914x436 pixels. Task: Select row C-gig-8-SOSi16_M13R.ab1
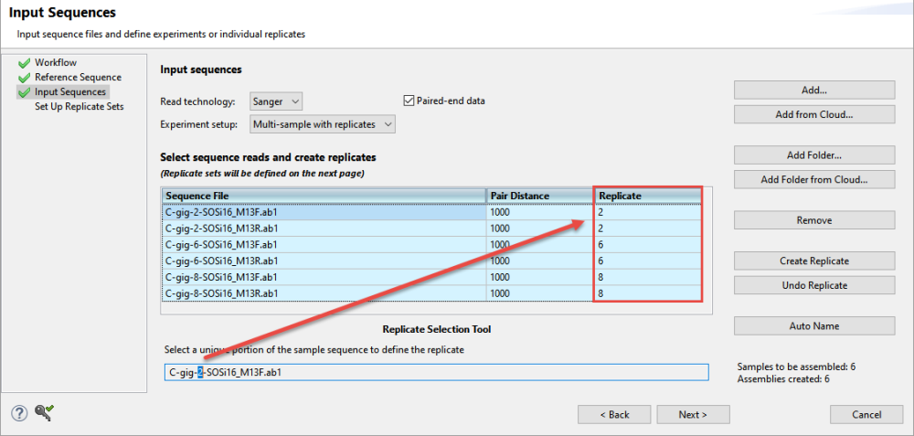coord(431,293)
